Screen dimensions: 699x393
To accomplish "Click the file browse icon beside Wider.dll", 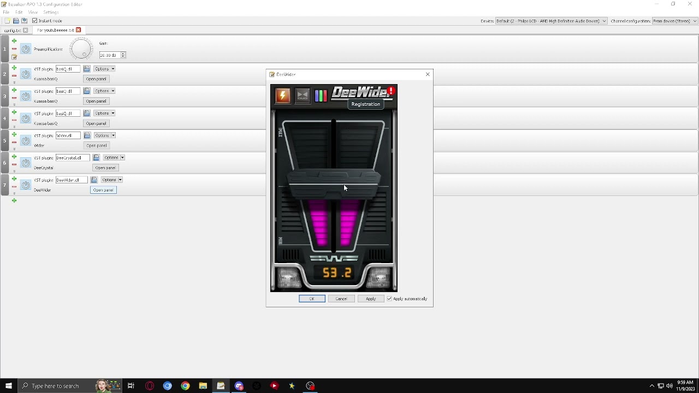I will 86,135.
